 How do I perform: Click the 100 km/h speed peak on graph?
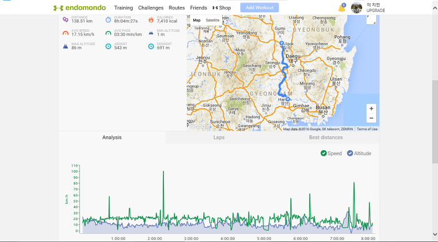coord(163,171)
